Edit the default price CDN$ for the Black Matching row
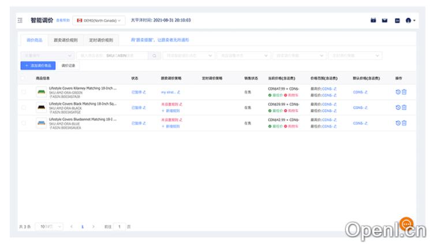The image size is (433, 244). tap(366, 108)
